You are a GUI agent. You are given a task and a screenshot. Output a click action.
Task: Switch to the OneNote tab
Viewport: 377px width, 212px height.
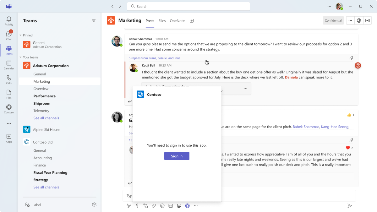click(177, 21)
